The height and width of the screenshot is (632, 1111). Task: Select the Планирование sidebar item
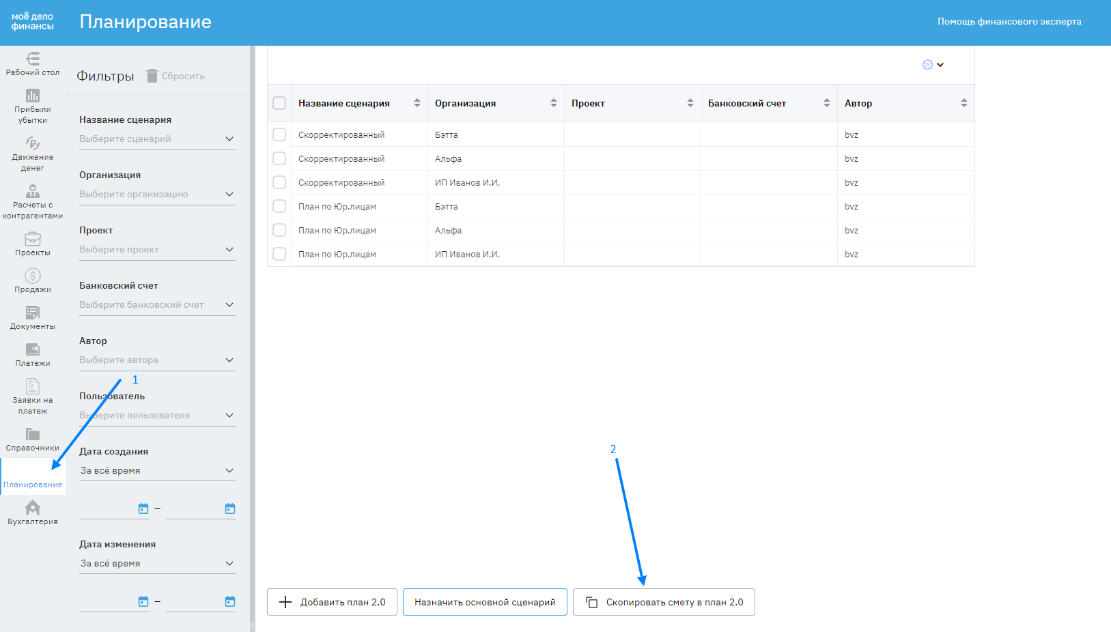[33, 476]
